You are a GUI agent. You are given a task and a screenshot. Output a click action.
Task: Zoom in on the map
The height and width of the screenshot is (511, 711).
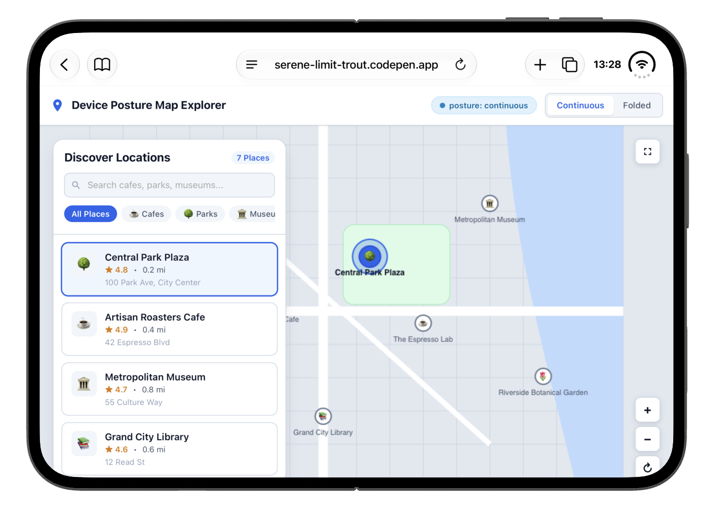coord(648,410)
